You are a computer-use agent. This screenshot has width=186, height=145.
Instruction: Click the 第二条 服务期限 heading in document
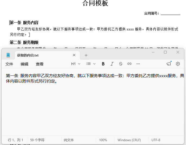(x=24, y=42)
